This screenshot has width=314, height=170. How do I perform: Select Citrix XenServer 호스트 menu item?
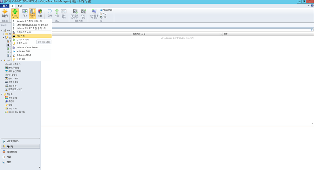(x=31, y=25)
